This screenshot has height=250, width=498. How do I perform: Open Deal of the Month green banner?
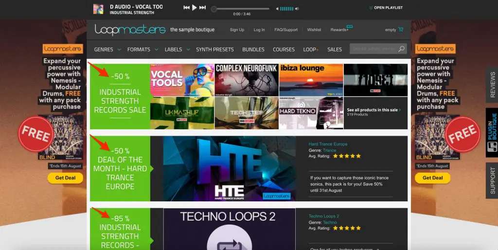coord(120,169)
